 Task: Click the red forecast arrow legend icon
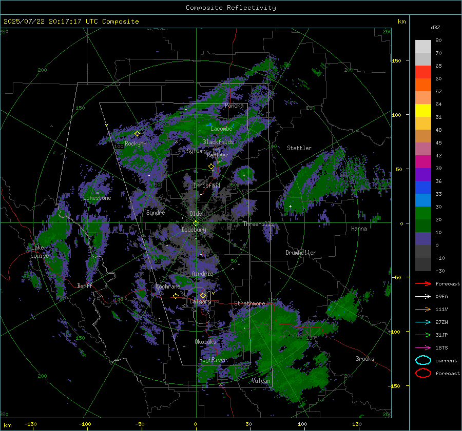(x=423, y=283)
